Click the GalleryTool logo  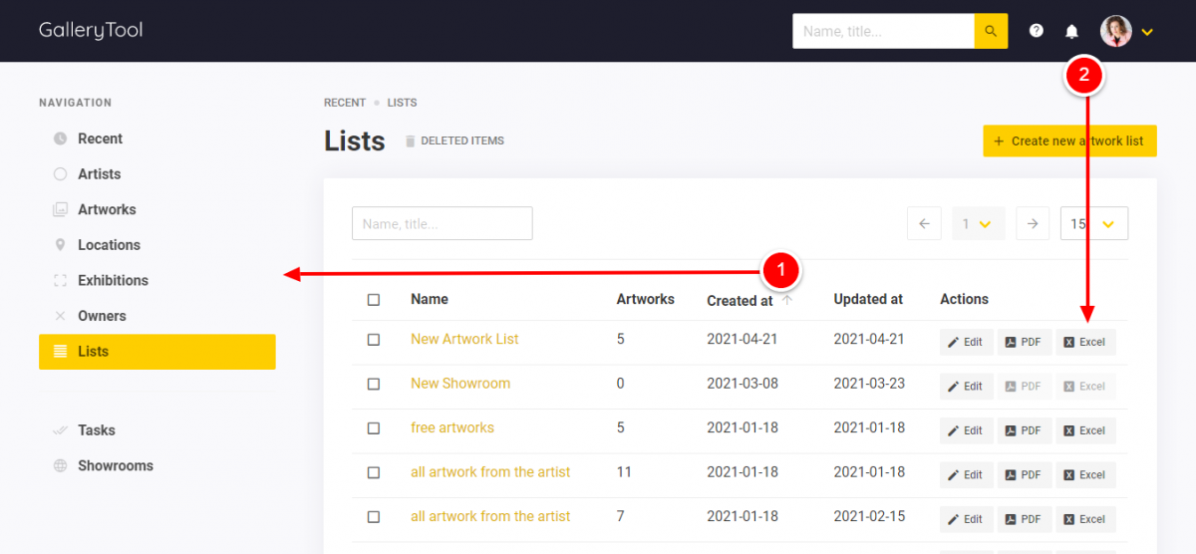(91, 30)
